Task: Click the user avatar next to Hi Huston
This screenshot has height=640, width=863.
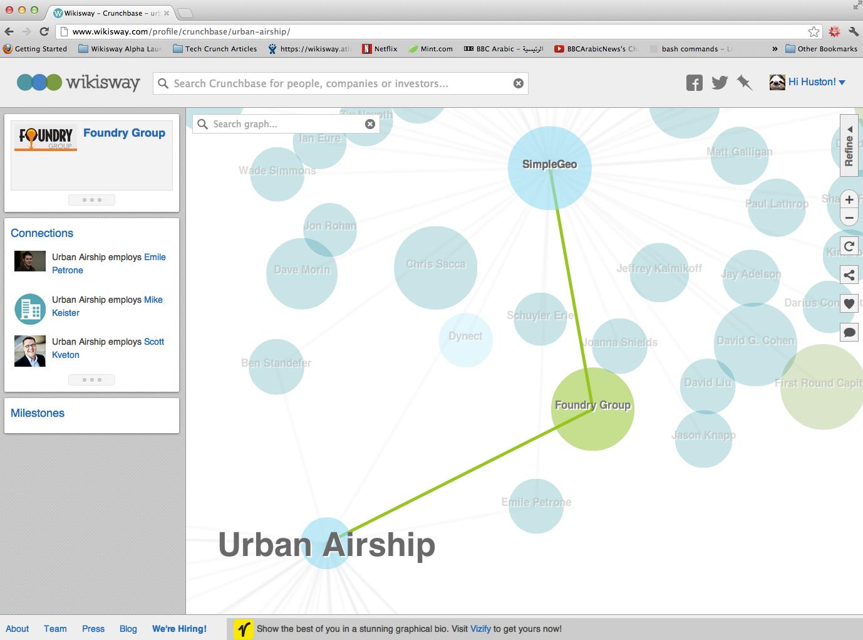Action: pos(777,82)
